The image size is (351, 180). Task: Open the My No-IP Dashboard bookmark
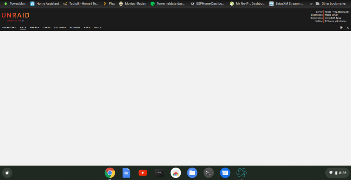pos(247,4)
